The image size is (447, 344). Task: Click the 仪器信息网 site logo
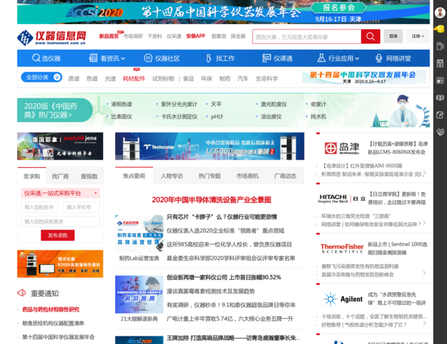coord(52,38)
